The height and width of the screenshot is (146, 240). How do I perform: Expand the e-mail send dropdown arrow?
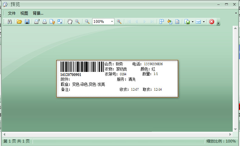[x=204, y=22]
